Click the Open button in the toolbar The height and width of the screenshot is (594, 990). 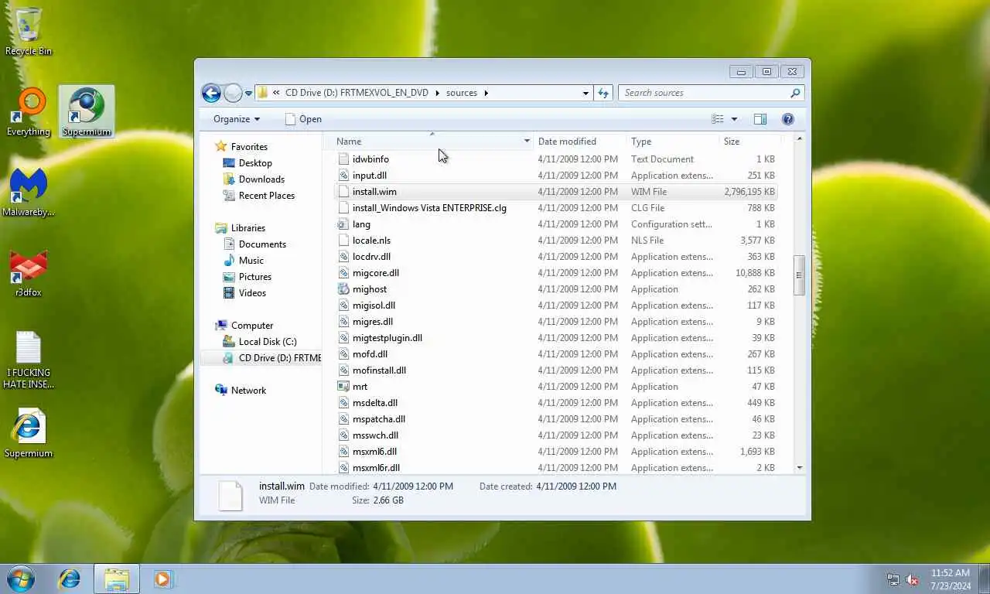click(303, 119)
